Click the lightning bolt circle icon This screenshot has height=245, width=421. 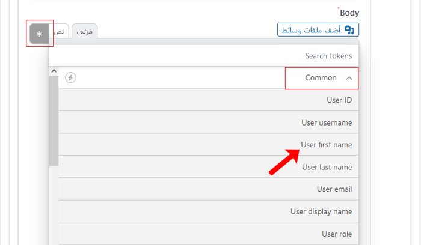(x=71, y=77)
